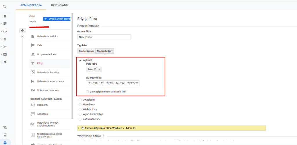
Task: Click the search magnifier icon in sidebar
Action: click(5, 6)
